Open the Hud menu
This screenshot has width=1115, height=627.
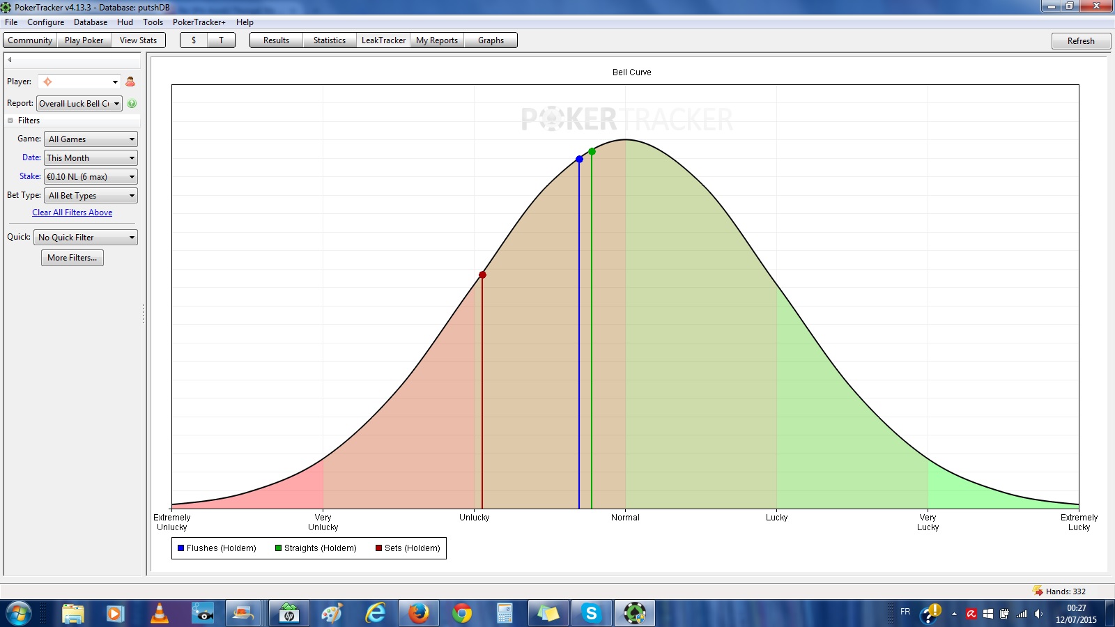125,22
